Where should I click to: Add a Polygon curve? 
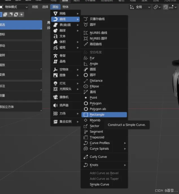coord(104,103)
